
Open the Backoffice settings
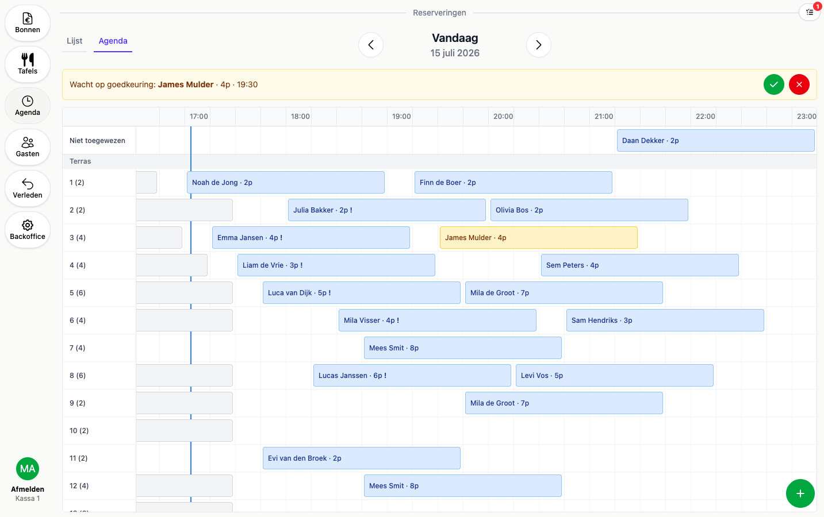[28, 230]
